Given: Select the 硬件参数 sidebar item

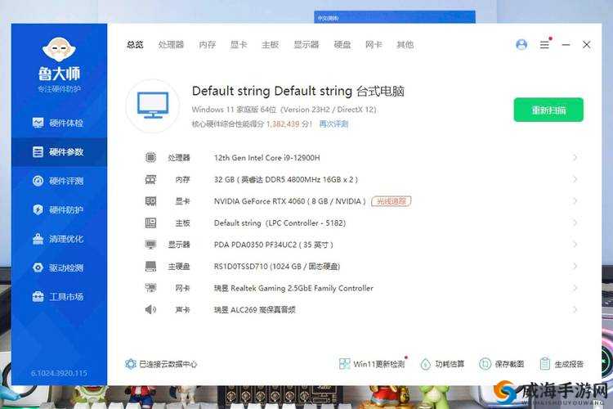Looking at the screenshot, I should [59, 152].
